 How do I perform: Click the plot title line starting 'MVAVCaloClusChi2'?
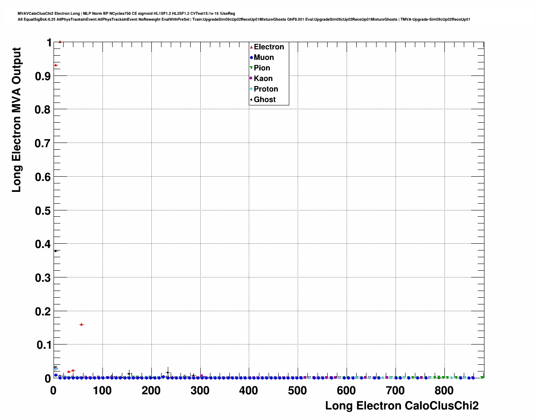click(126, 13)
